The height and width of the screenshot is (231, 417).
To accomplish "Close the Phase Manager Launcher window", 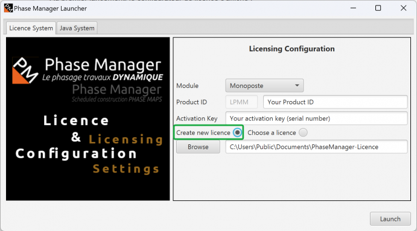I will click(404, 8).
